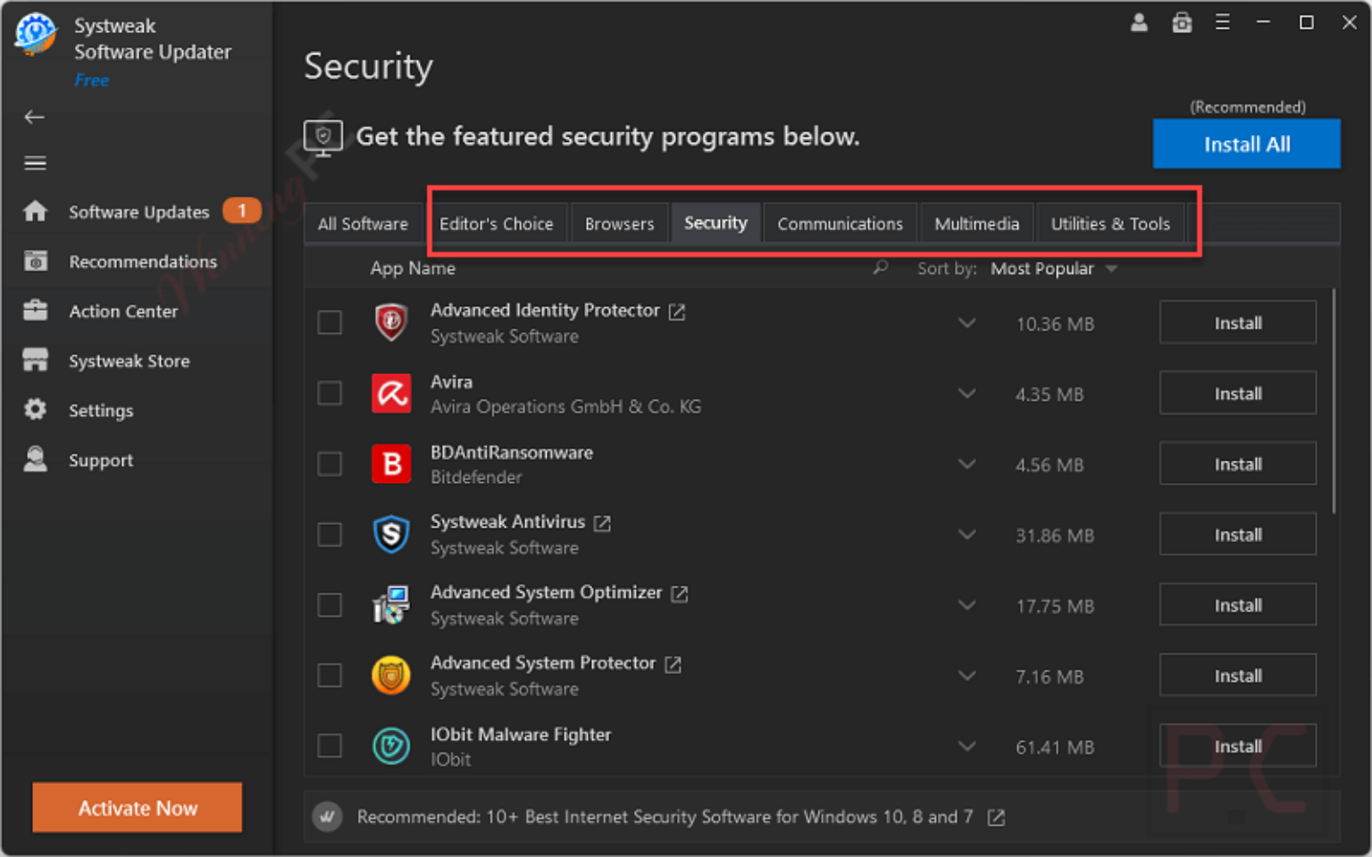The width and height of the screenshot is (1372, 857).
Task: Switch to the All Software tab
Action: tap(363, 223)
